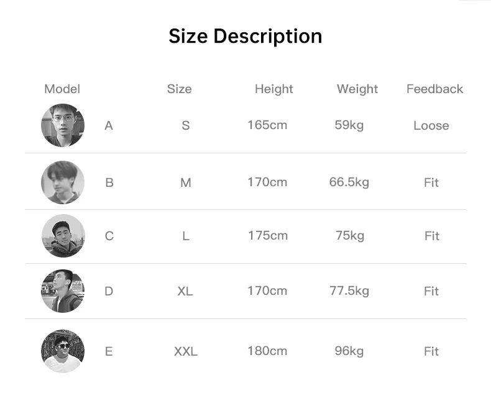
Task: Open the Model D avatar photo
Action: coord(63,290)
